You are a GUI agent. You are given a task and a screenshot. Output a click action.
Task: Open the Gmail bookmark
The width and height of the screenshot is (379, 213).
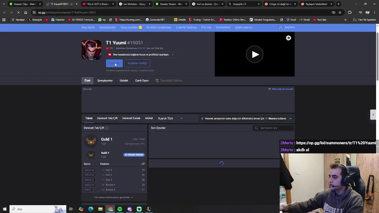coord(304,20)
